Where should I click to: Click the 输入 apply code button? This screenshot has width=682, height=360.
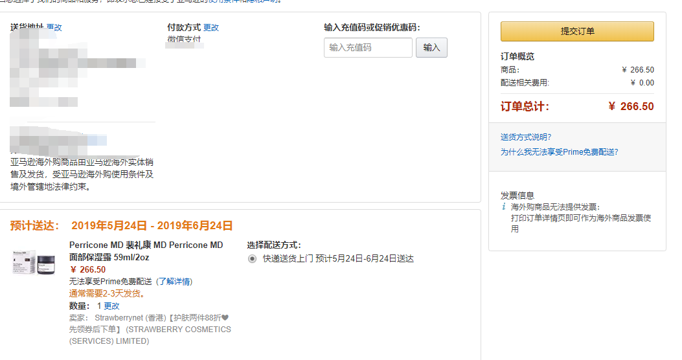click(x=431, y=47)
